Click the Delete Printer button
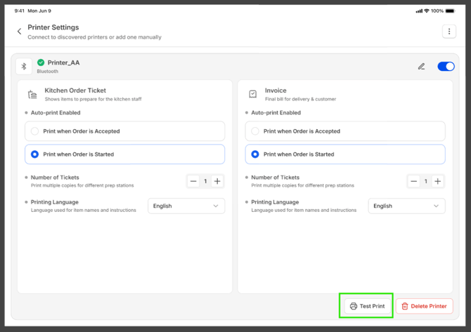 point(425,306)
